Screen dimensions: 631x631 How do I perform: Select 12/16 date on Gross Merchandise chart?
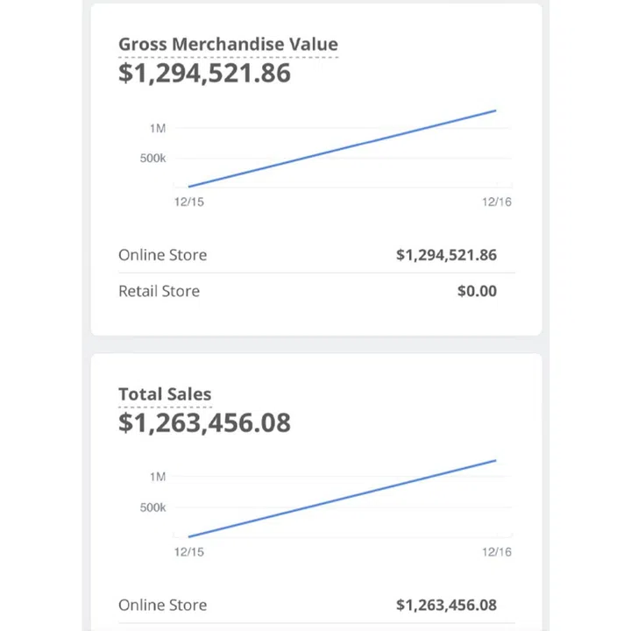(x=496, y=202)
